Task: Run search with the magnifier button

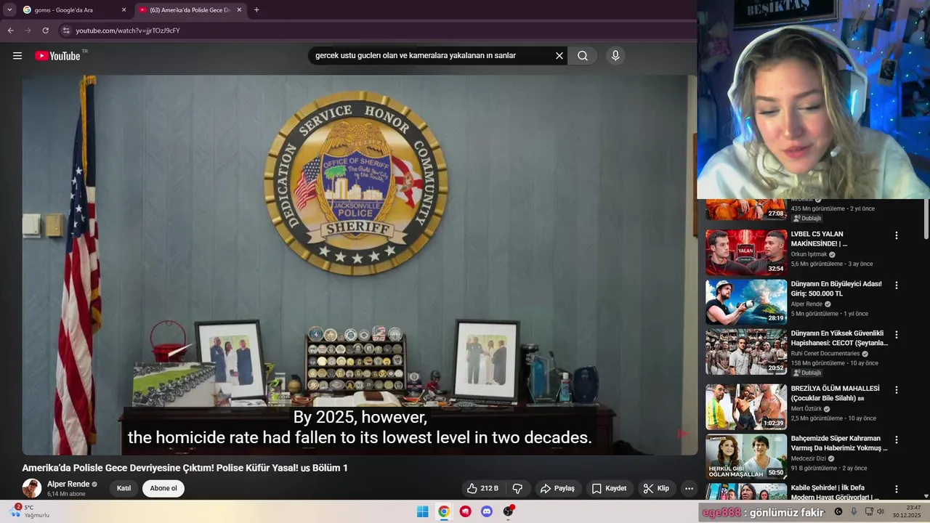Action: point(583,56)
